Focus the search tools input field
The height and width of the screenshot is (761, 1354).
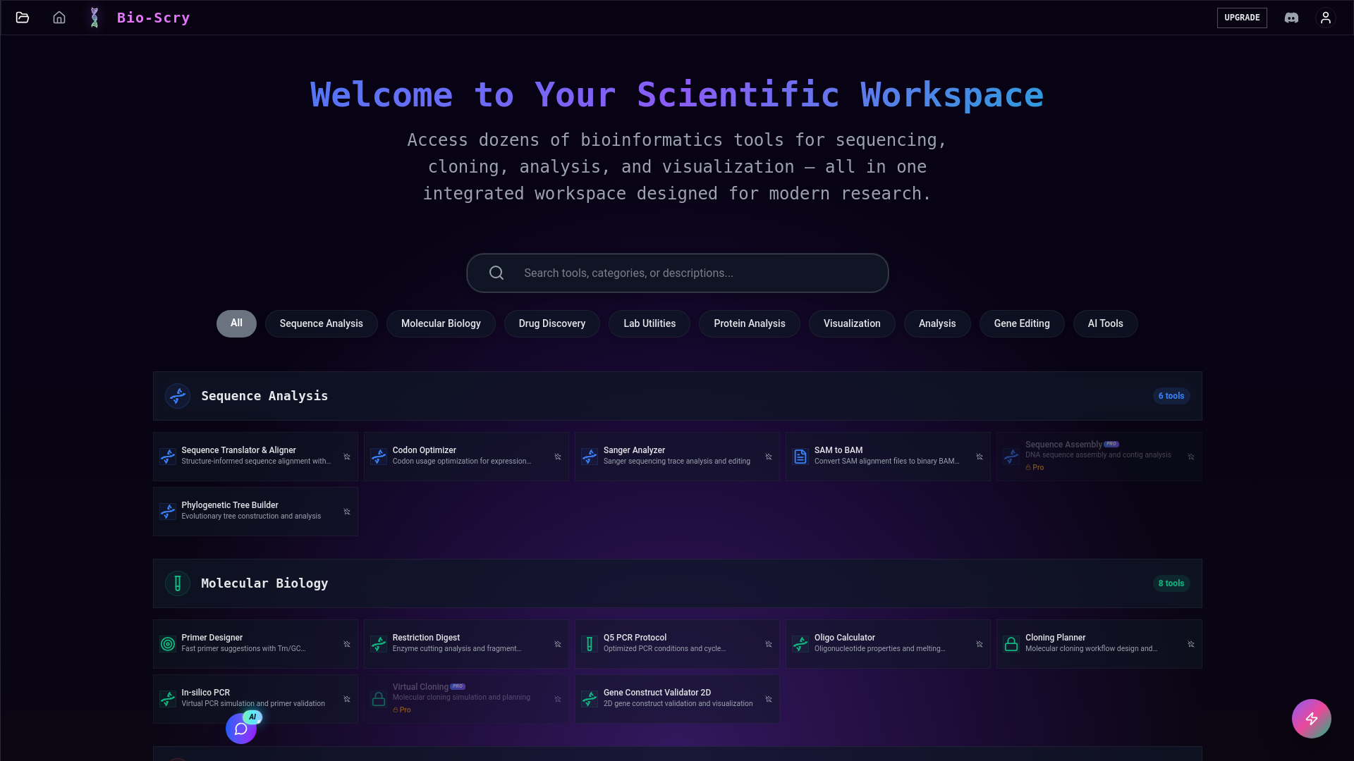click(x=677, y=273)
